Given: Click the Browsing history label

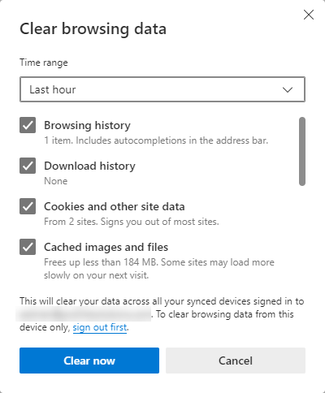Looking at the screenshot, I should 87,125.
